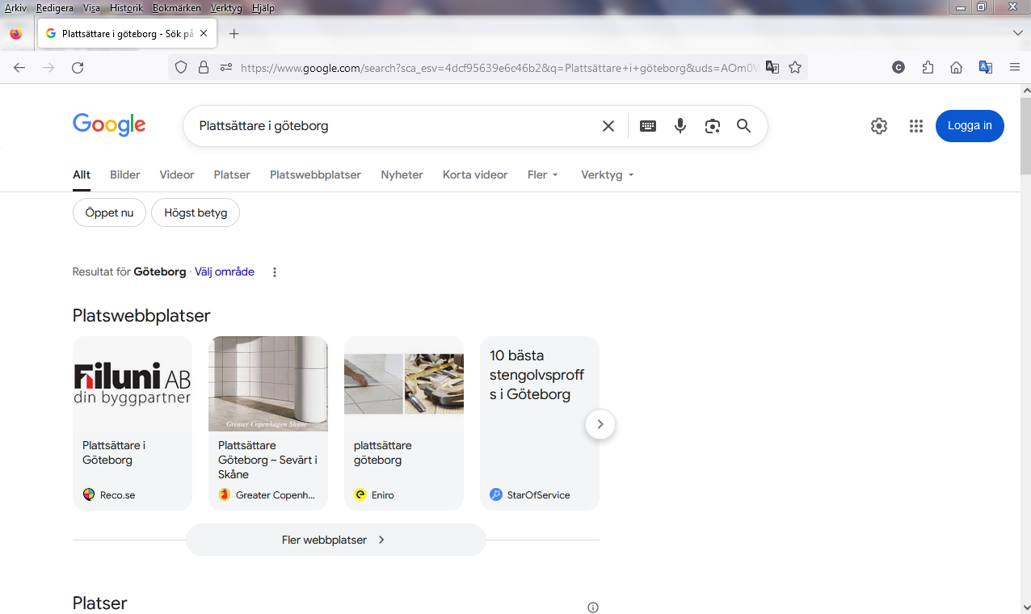Open Google Lens image search icon
This screenshot has width=1031, height=614.
pyautogui.click(x=712, y=126)
